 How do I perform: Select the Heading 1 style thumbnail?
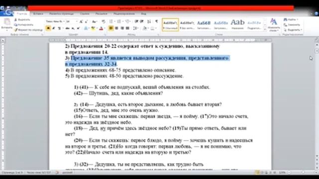pyautogui.click(x=204, y=25)
